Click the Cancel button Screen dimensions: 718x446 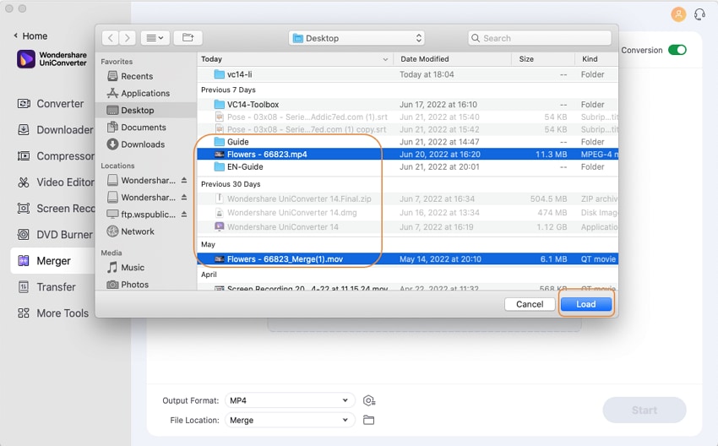pyautogui.click(x=530, y=304)
